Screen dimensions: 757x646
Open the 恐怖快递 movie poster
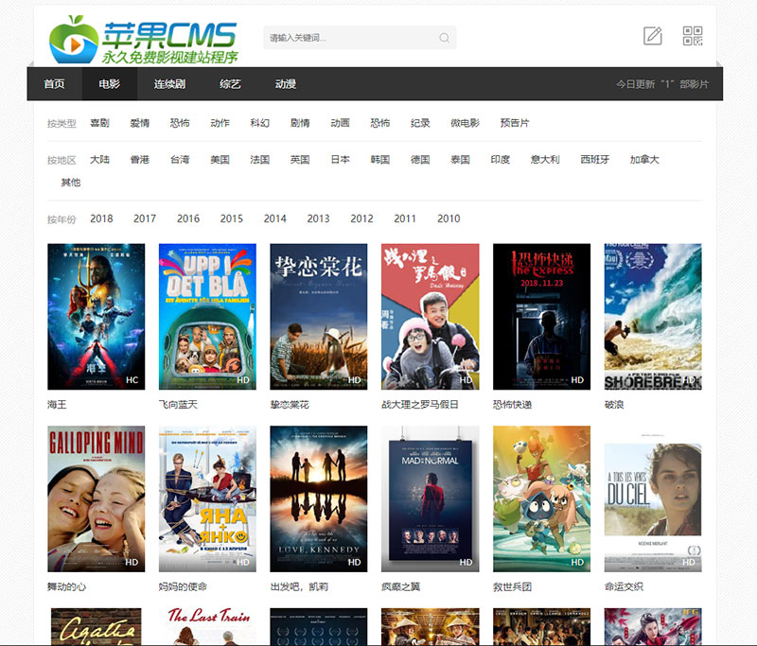(541, 317)
